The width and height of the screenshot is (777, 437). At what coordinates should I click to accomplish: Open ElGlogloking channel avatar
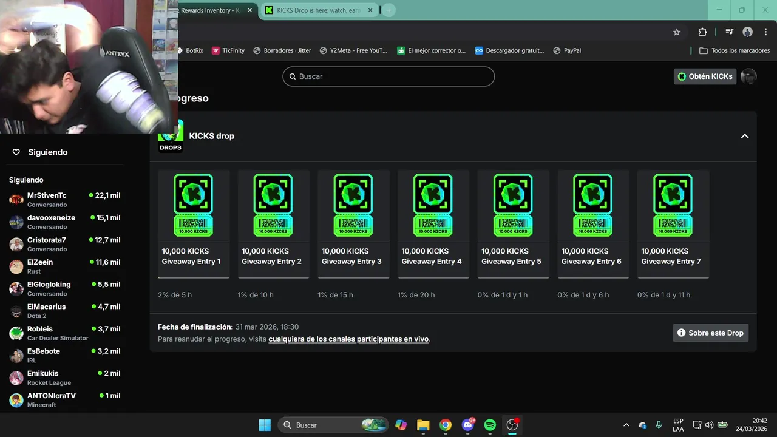tap(16, 289)
